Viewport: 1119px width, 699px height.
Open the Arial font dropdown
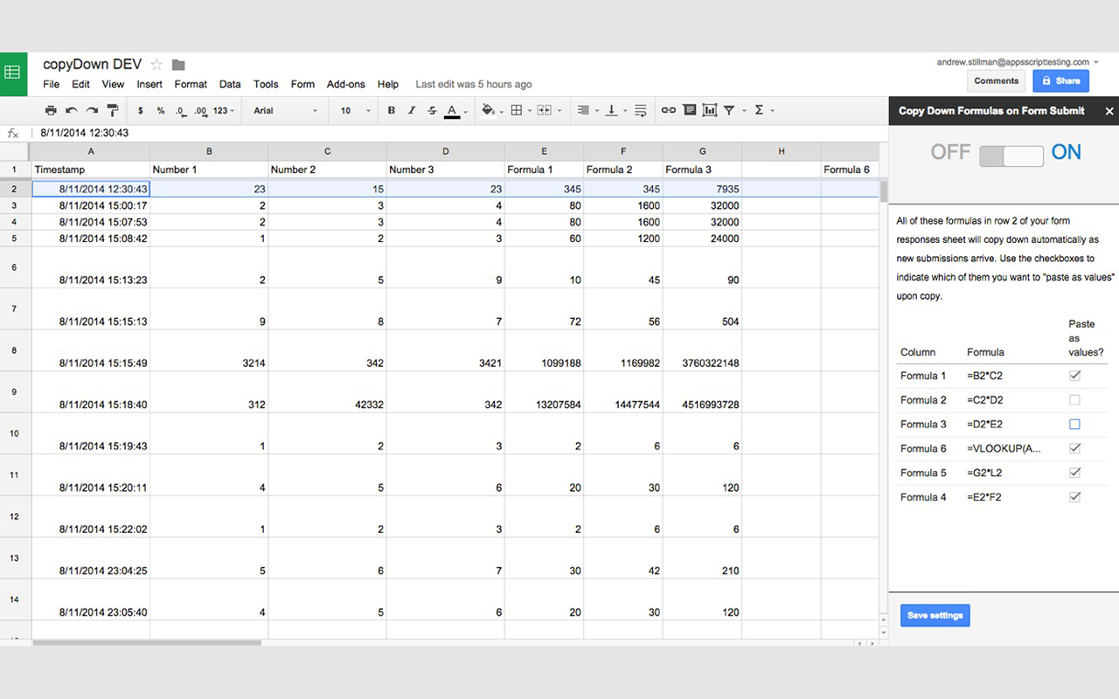coord(286,111)
